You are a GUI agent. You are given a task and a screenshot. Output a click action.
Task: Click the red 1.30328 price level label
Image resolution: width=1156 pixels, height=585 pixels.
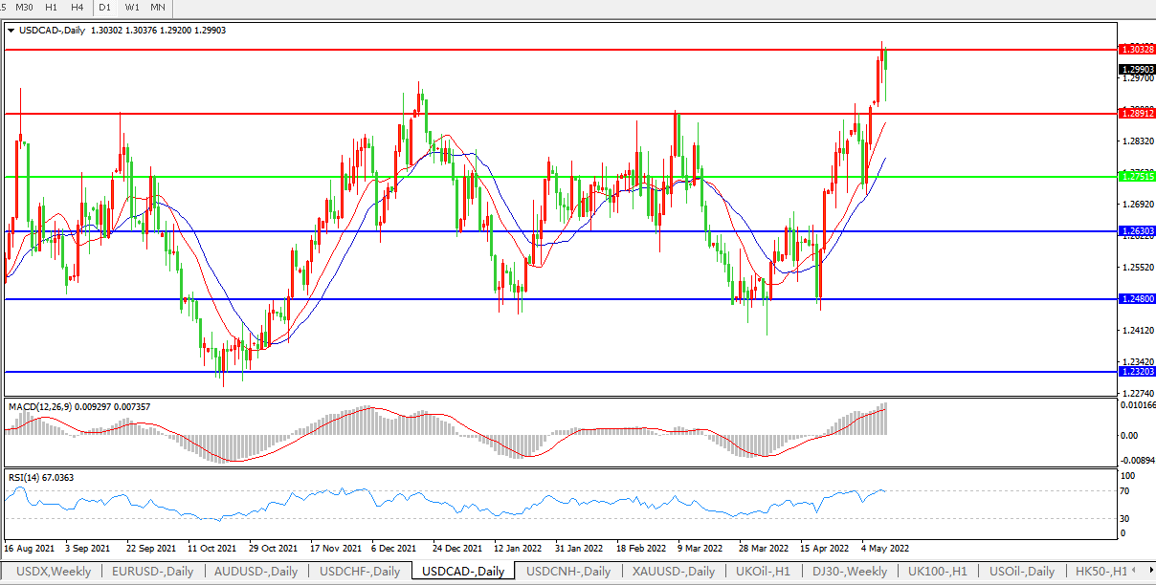coord(1136,49)
